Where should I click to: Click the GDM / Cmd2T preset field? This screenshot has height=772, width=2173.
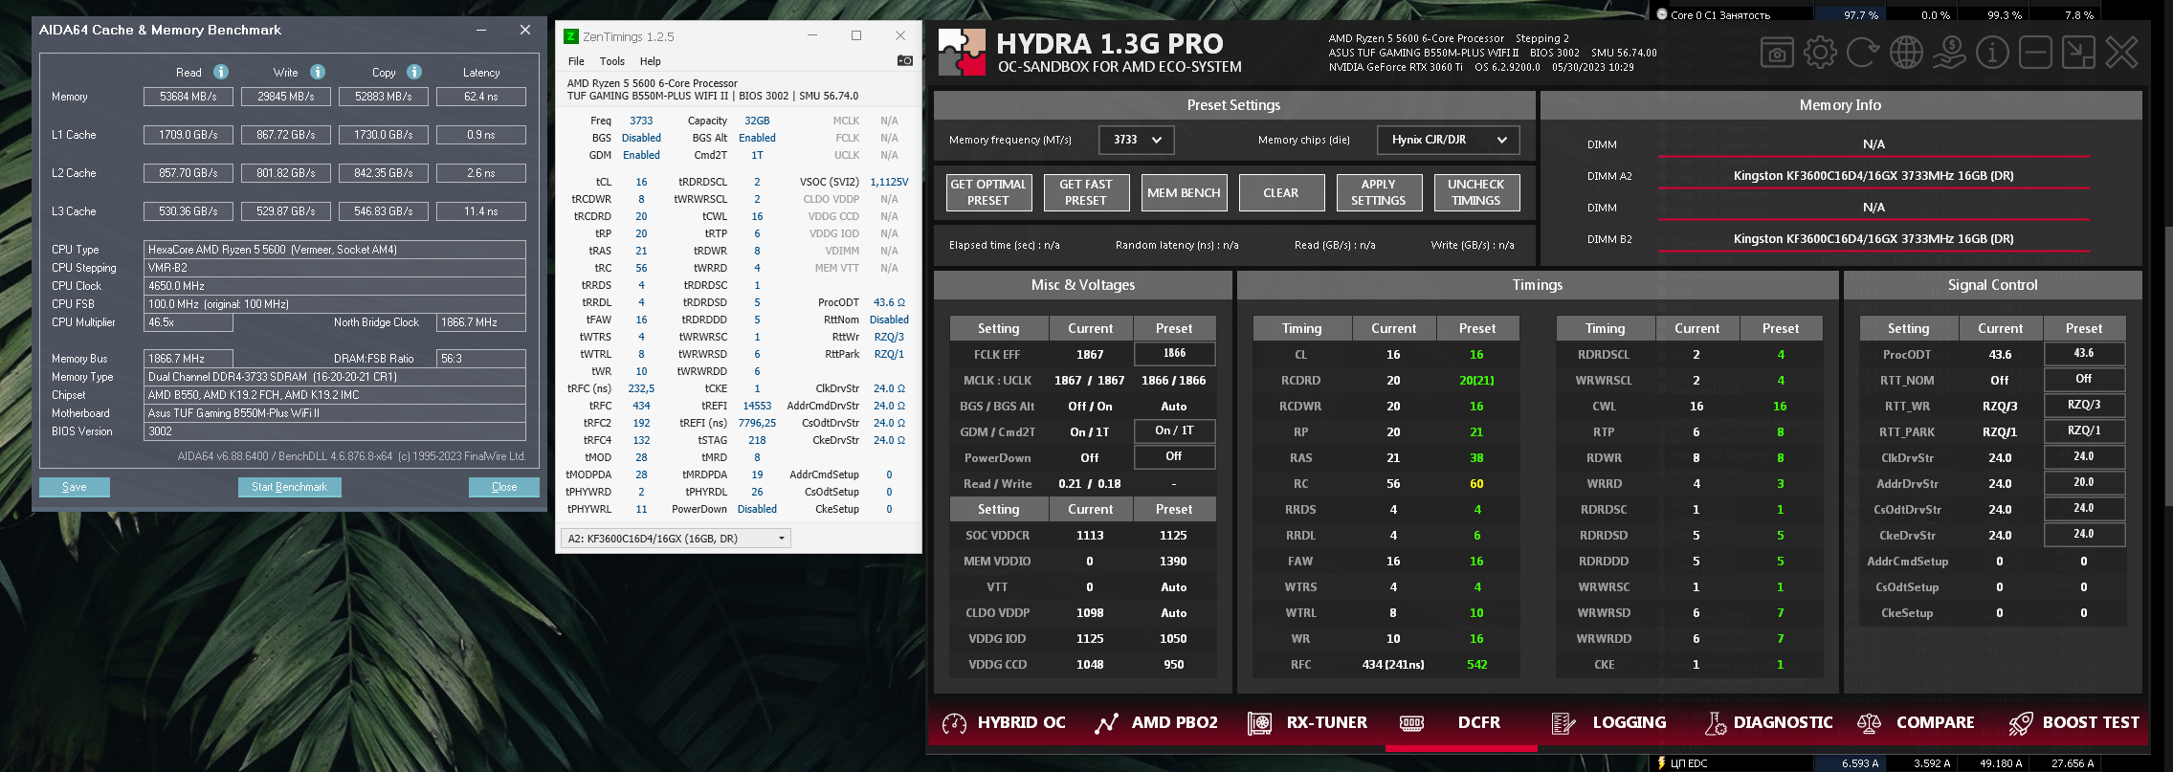pyautogui.click(x=1175, y=431)
